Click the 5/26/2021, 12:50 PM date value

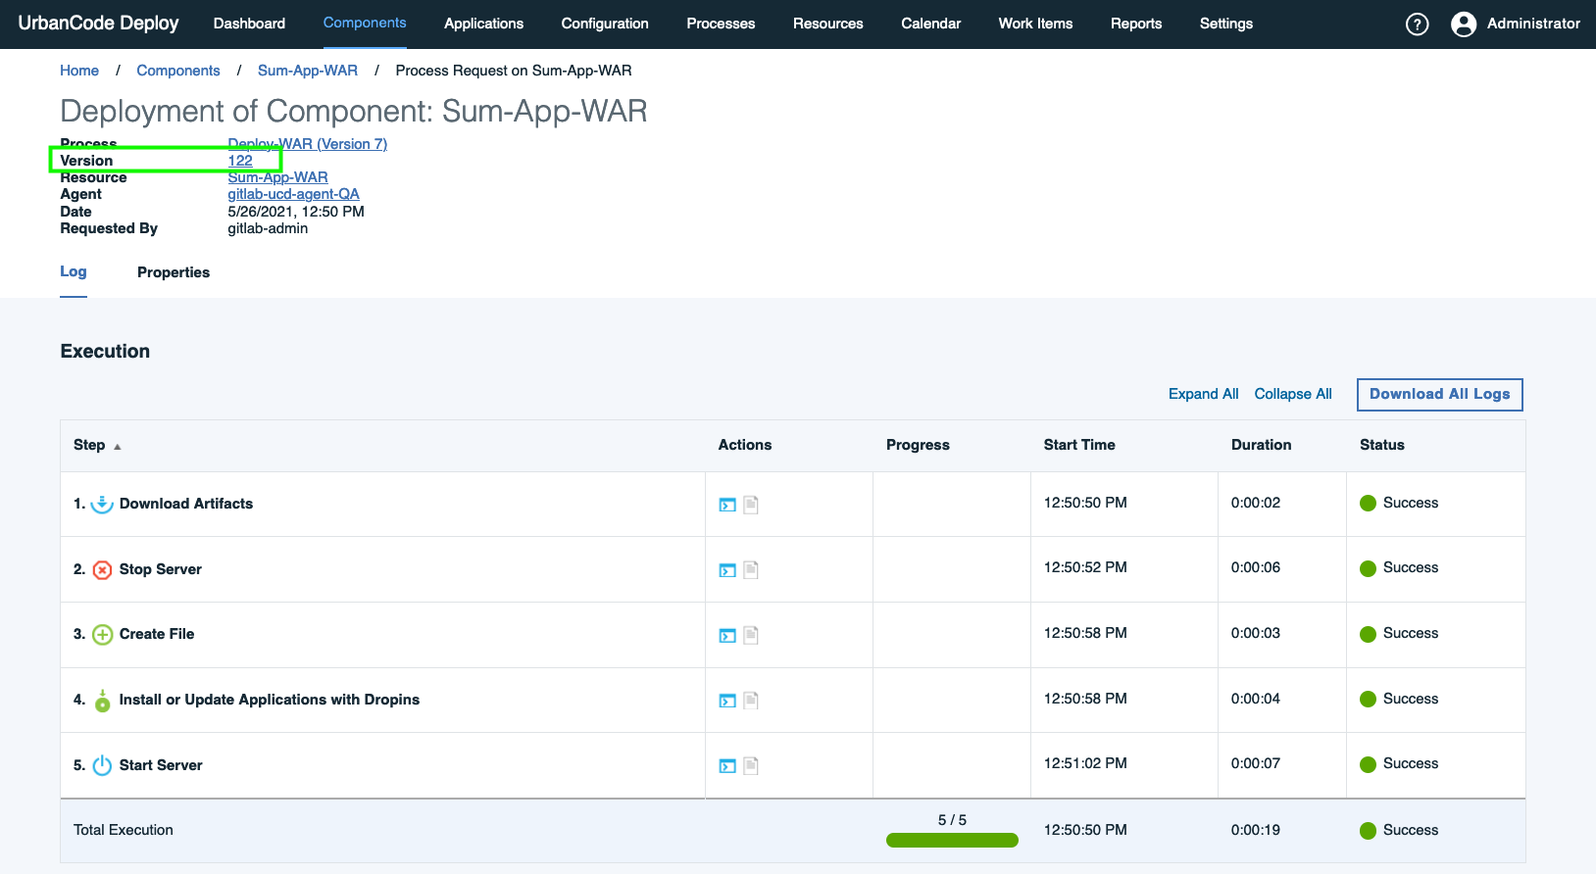pyautogui.click(x=296, y=212)
